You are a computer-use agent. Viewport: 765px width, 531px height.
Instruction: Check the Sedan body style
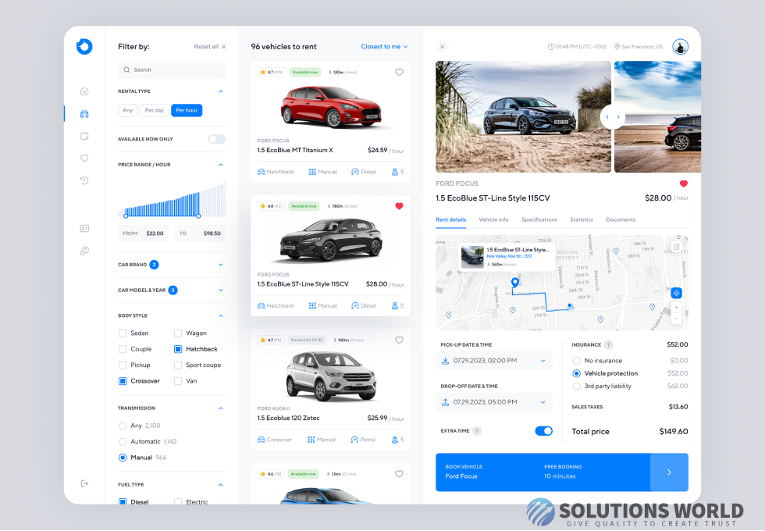(x=123, y=333)
